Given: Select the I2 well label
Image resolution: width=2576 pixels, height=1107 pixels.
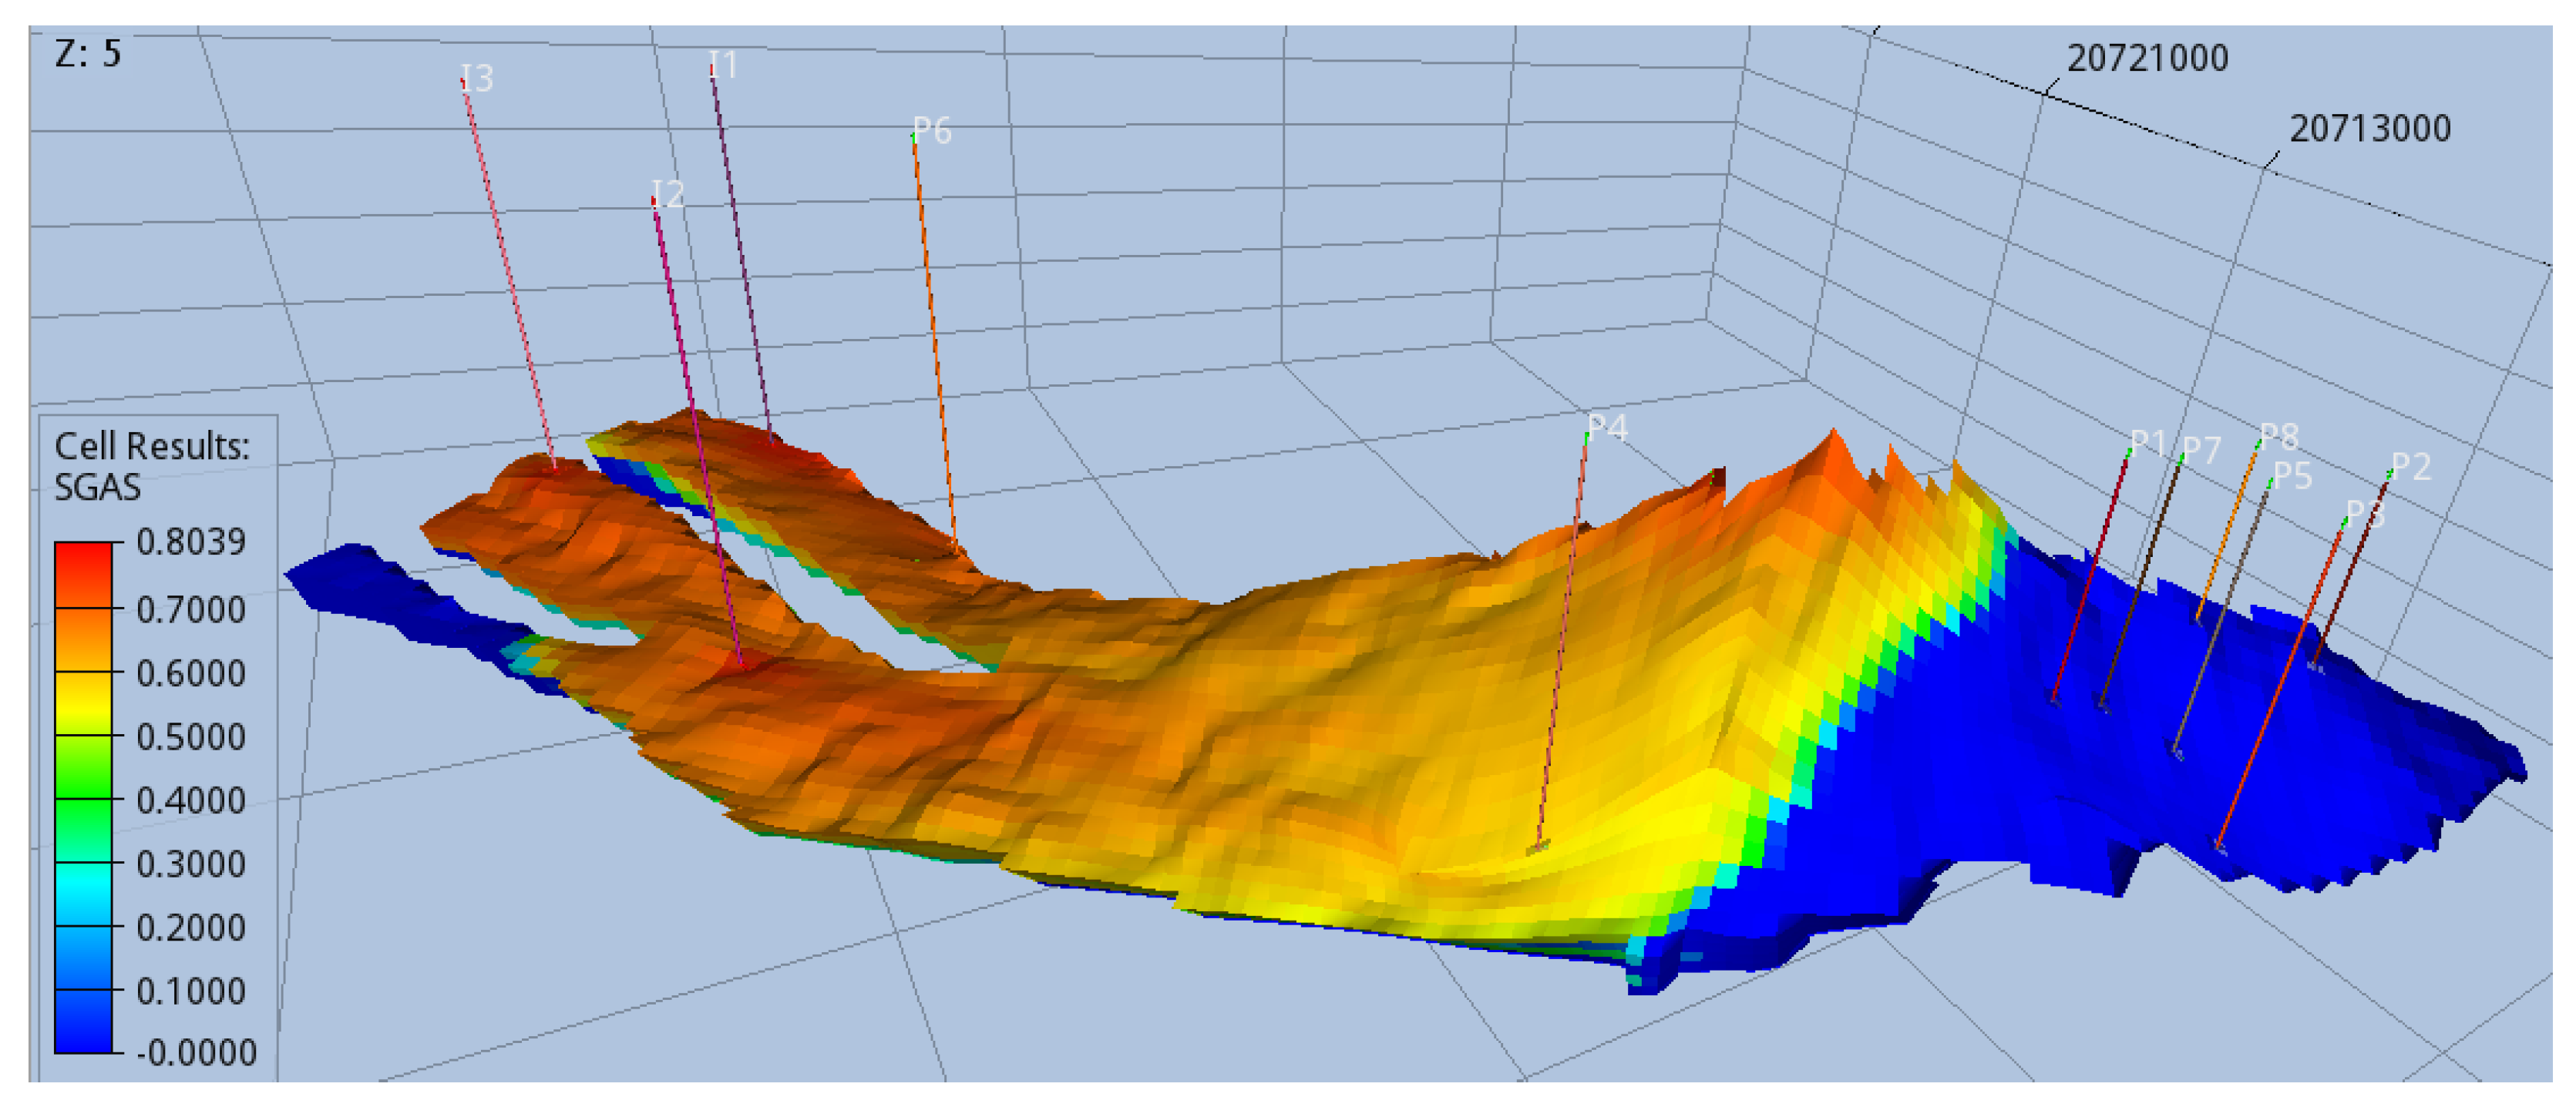Looking at the screenshot, I should [x=668, y=193].
